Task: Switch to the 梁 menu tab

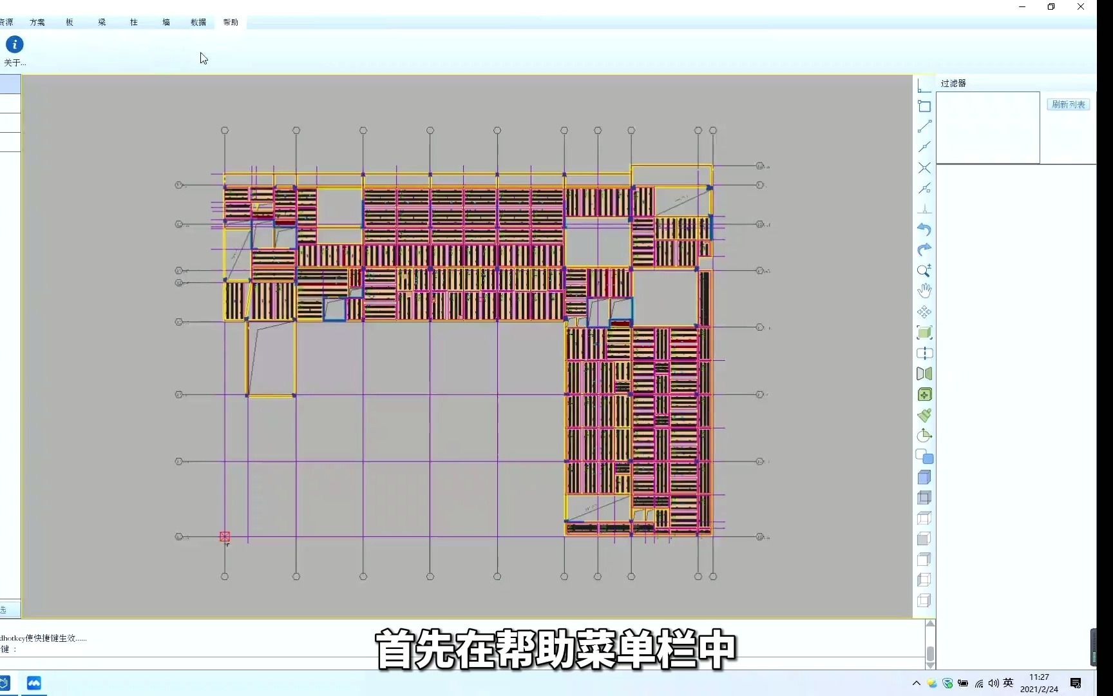Action: [x=101, y=21]
